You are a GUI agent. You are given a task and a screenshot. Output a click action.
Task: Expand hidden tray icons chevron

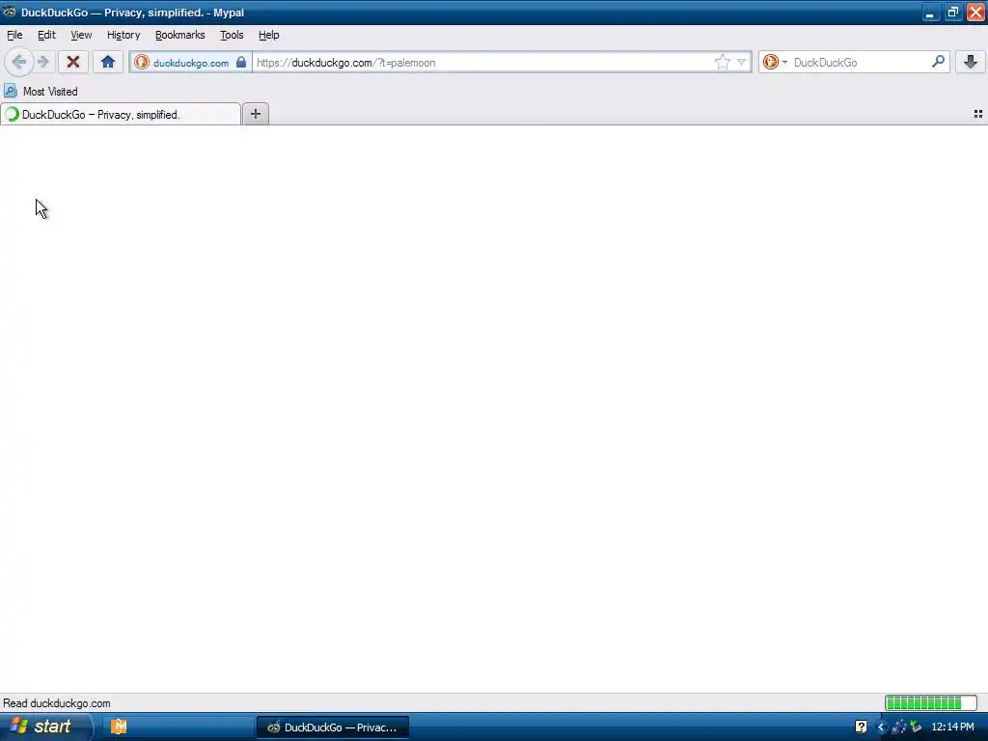coord(881,727)
